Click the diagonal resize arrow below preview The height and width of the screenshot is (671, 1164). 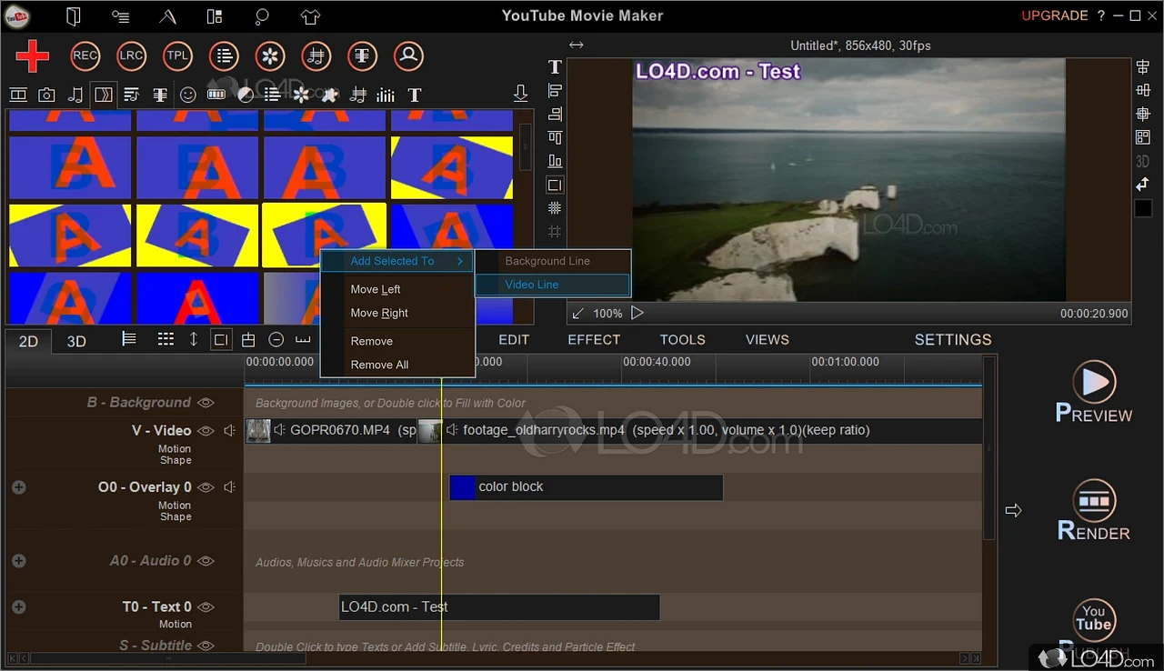tap(577, 314)
